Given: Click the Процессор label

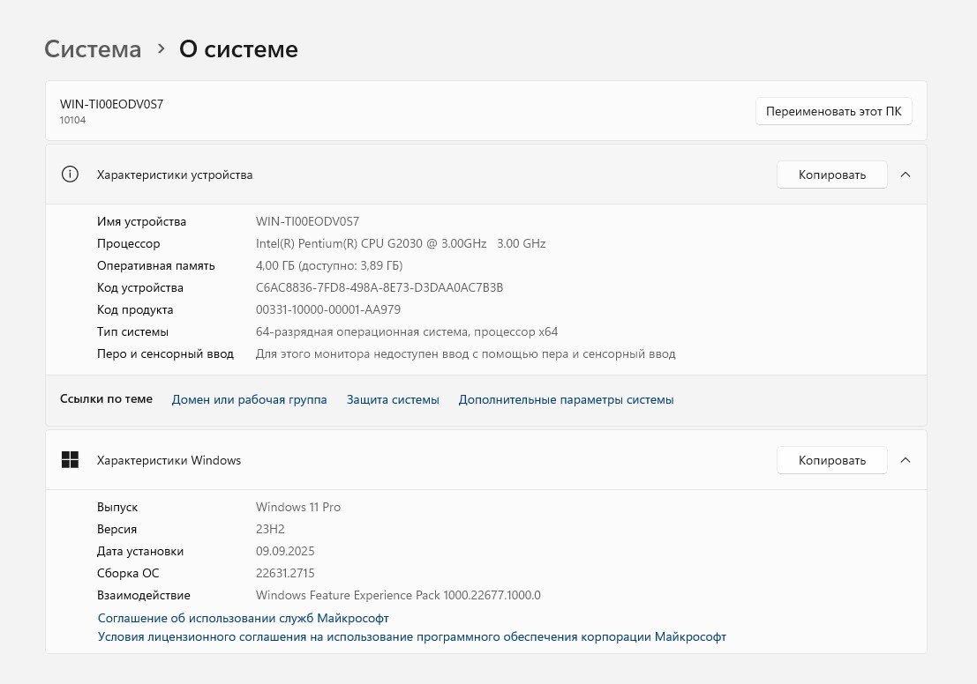Looking at the screenshot, I should (x=128, y=243).
